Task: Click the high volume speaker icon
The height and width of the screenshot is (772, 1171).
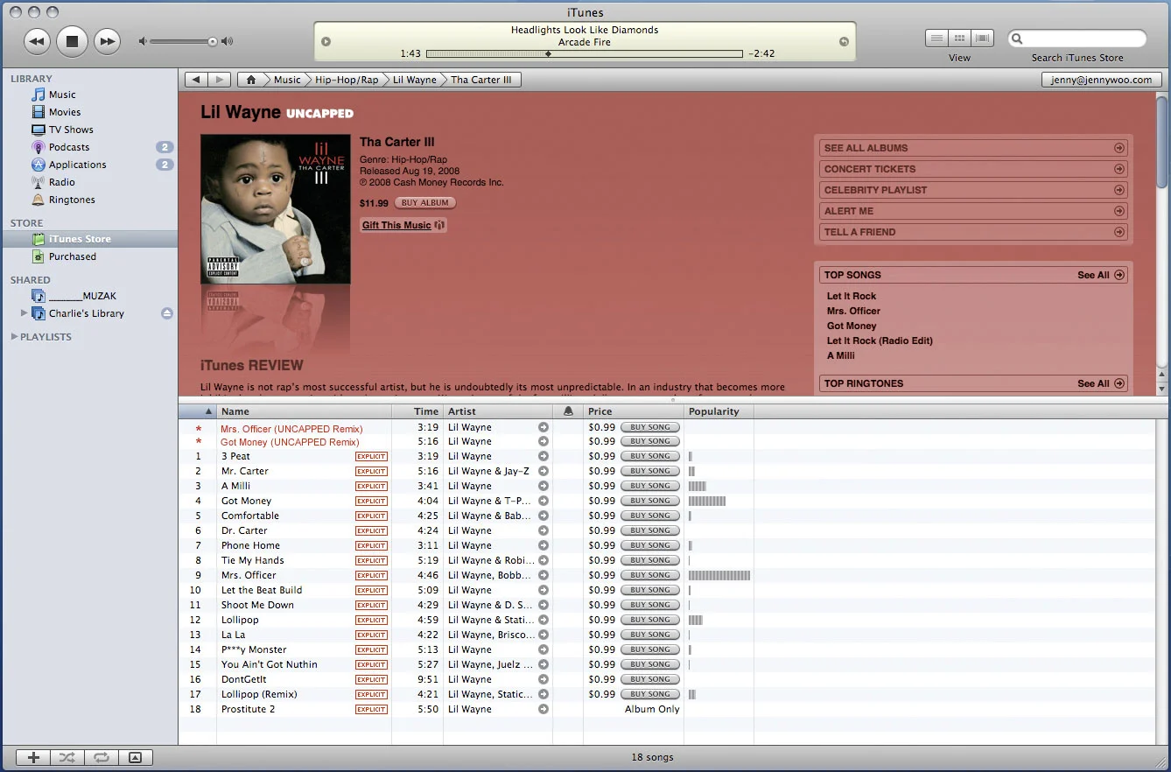Action: (228, 41)
